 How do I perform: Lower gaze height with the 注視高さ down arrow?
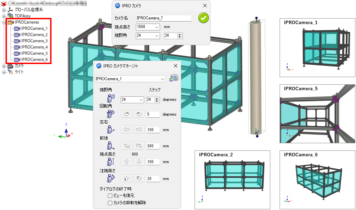click(139, 178)
